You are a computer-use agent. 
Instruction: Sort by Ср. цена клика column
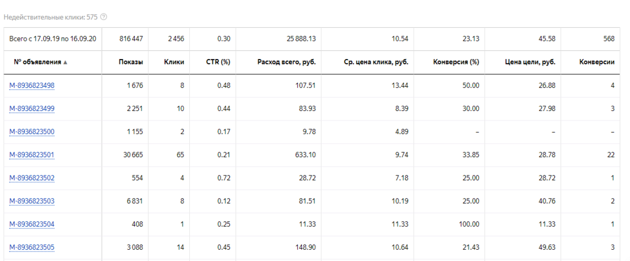[x=376, y=62]
